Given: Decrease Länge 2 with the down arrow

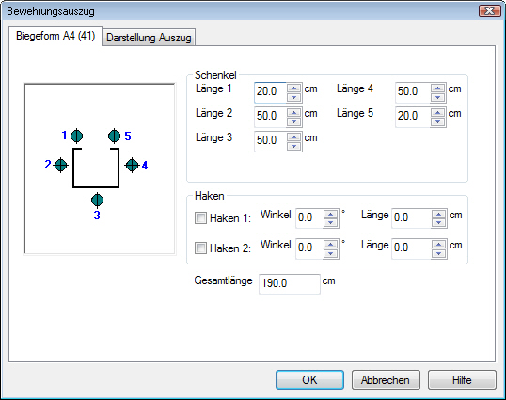Looking at the screenshot, I should (293, 121).
